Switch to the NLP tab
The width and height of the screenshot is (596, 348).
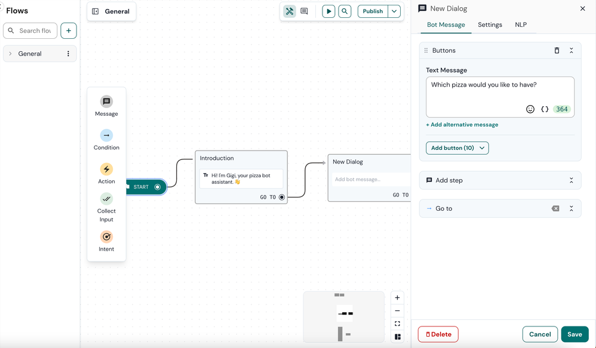(x=520, y=24)
